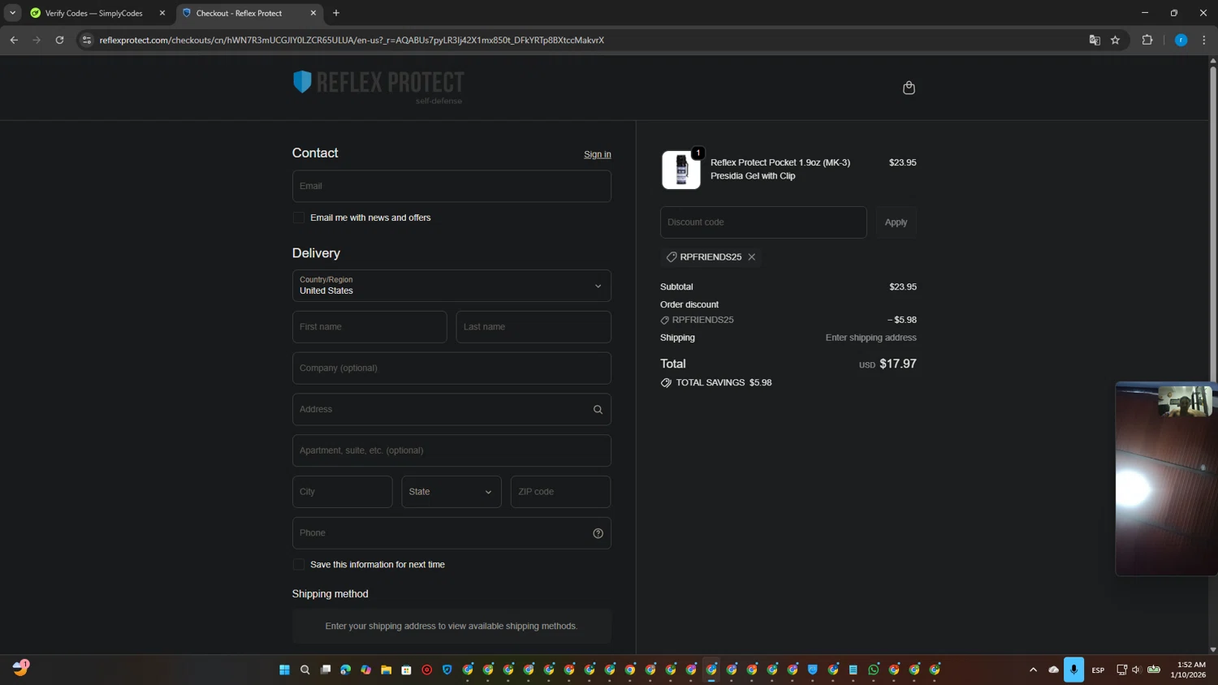This screenshot has height=685, width=1218.
Task: Click the TOTAL SAVINGS $5.98 text
Action: click(723, 383)
